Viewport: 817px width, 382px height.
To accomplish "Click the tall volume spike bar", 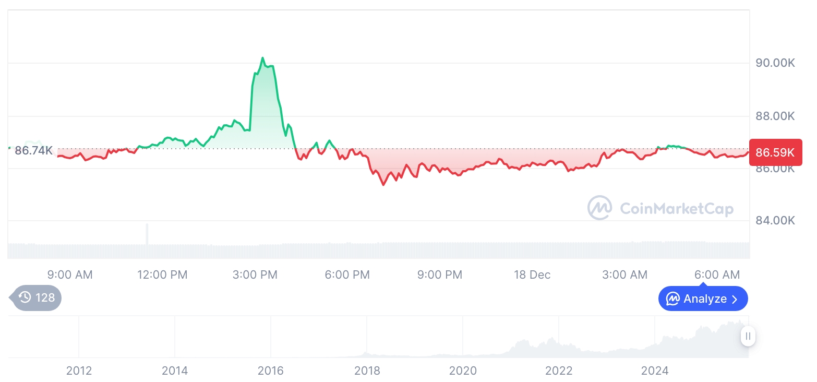I will [x=147, y=234].
